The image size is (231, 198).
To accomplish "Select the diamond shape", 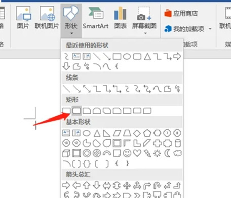I will pos(137,133).
